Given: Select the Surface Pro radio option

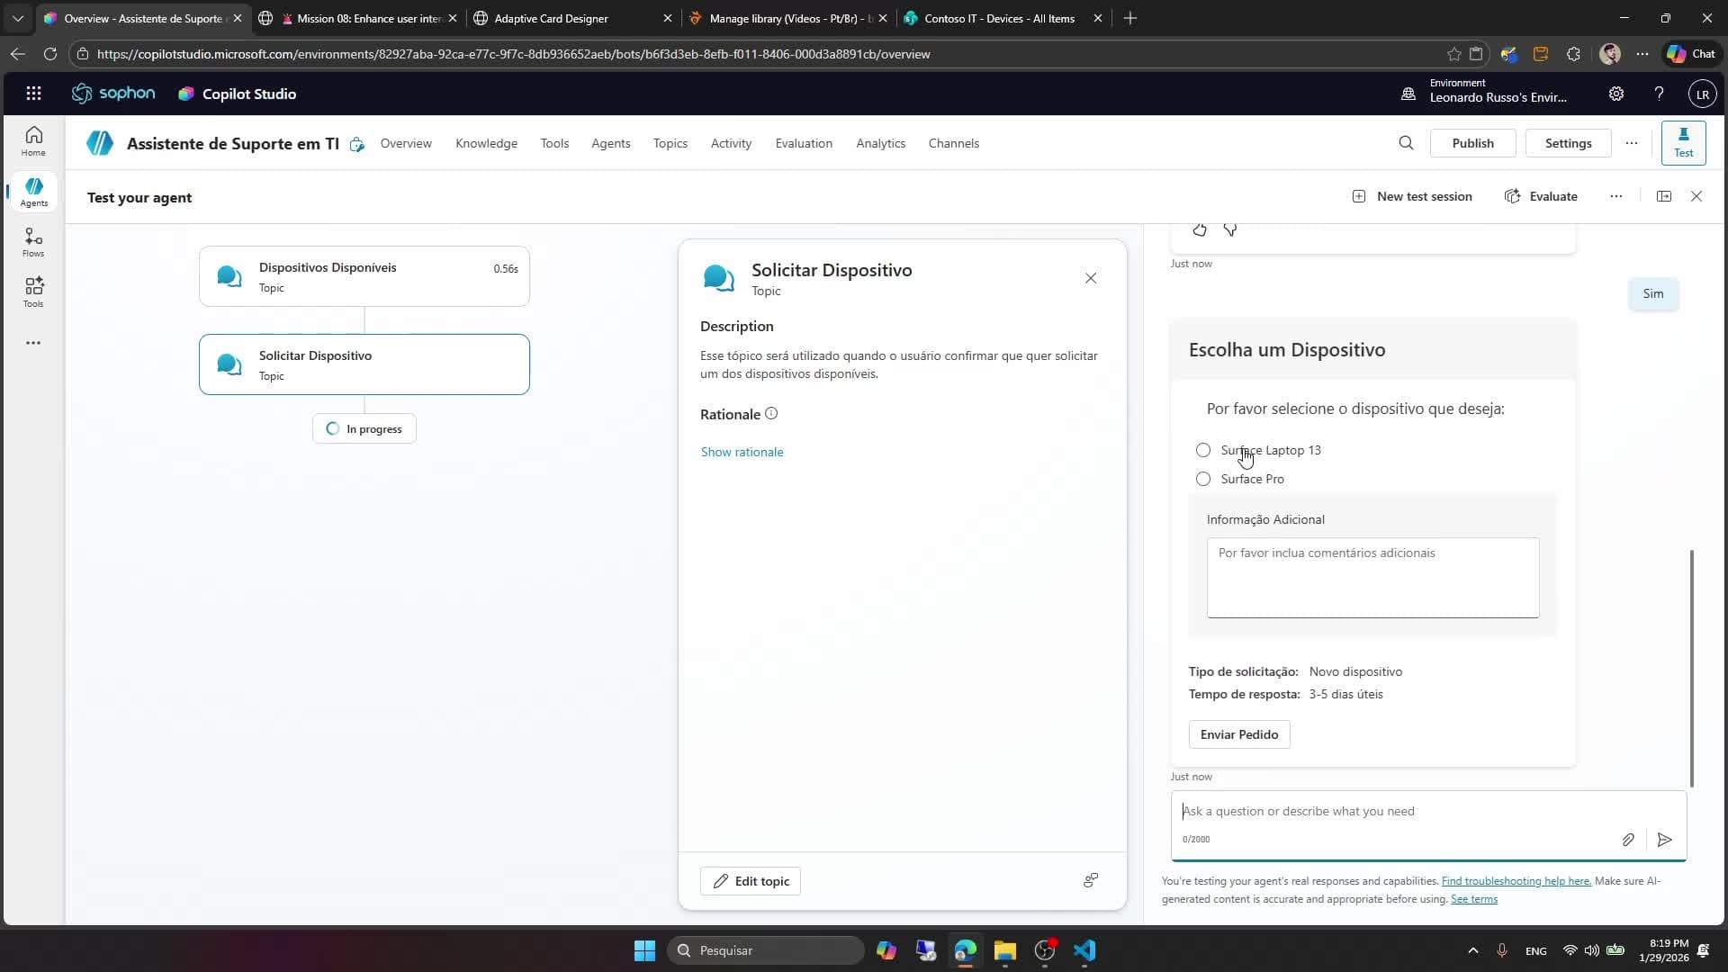Looking at the screenshot, I should tap(1203, 479).
